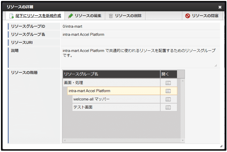The image size is (227, 152).
Task: Click the resource group name value field
Action: tap(140, 35)
